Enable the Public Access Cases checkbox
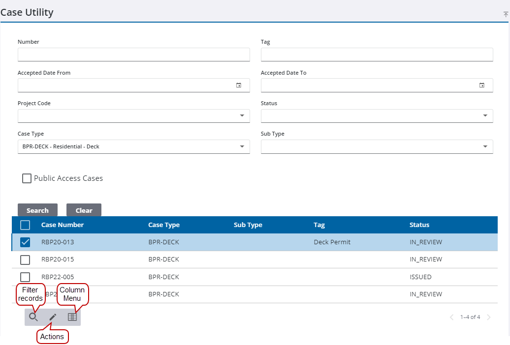The height and width of the screenshot is (345, 510). (27, 178)
